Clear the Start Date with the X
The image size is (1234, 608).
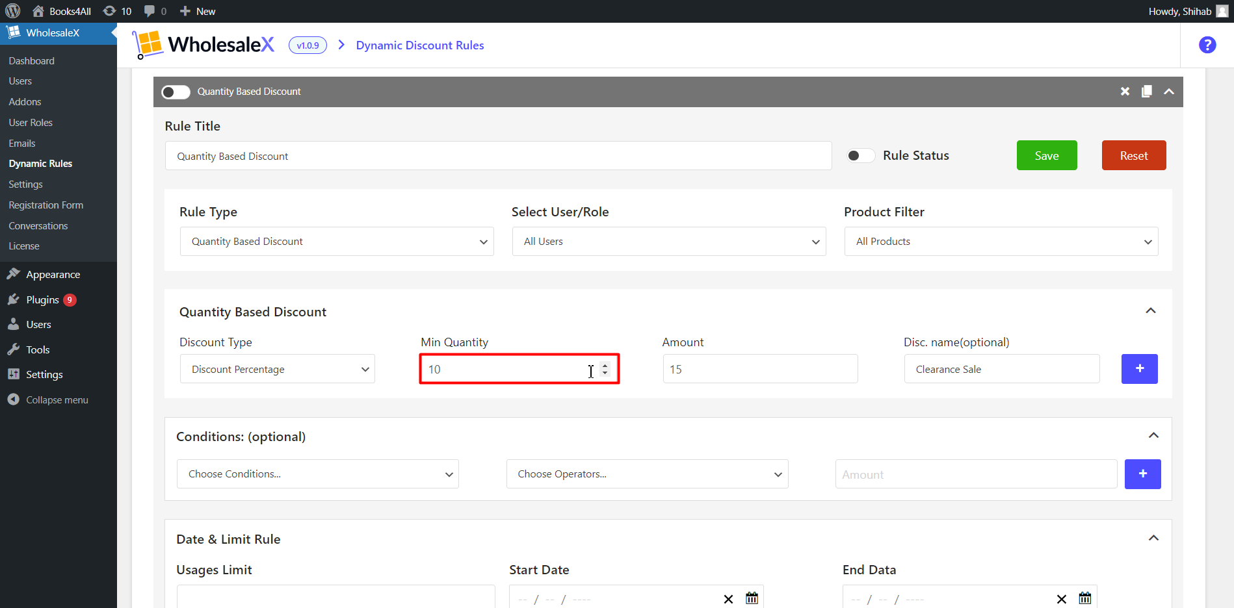(x=728, y=599)
